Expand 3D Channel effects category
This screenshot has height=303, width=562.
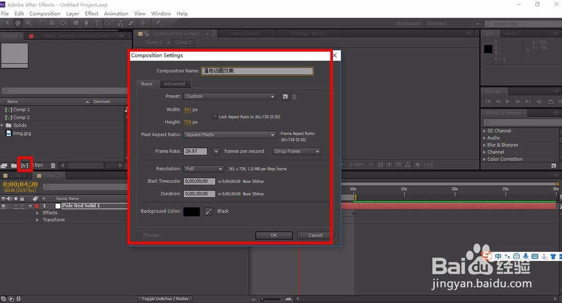[x=484, y=131]
